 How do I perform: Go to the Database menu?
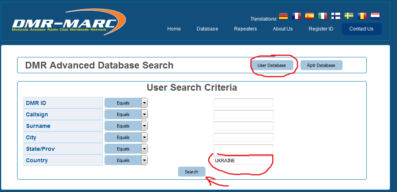pos(207,29)
